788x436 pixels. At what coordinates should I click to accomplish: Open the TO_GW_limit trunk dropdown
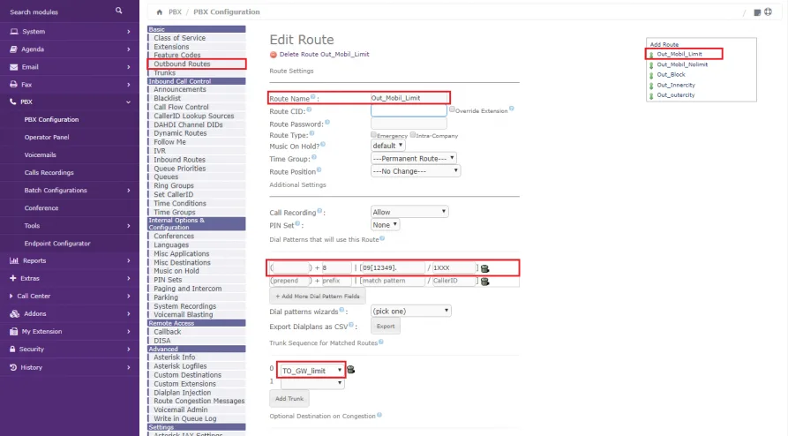[311, 371]
